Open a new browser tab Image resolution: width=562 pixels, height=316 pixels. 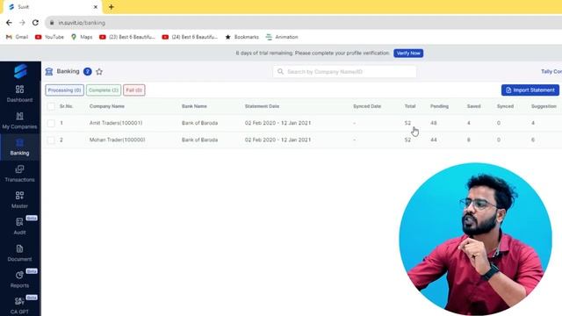[x=112, y=7]
